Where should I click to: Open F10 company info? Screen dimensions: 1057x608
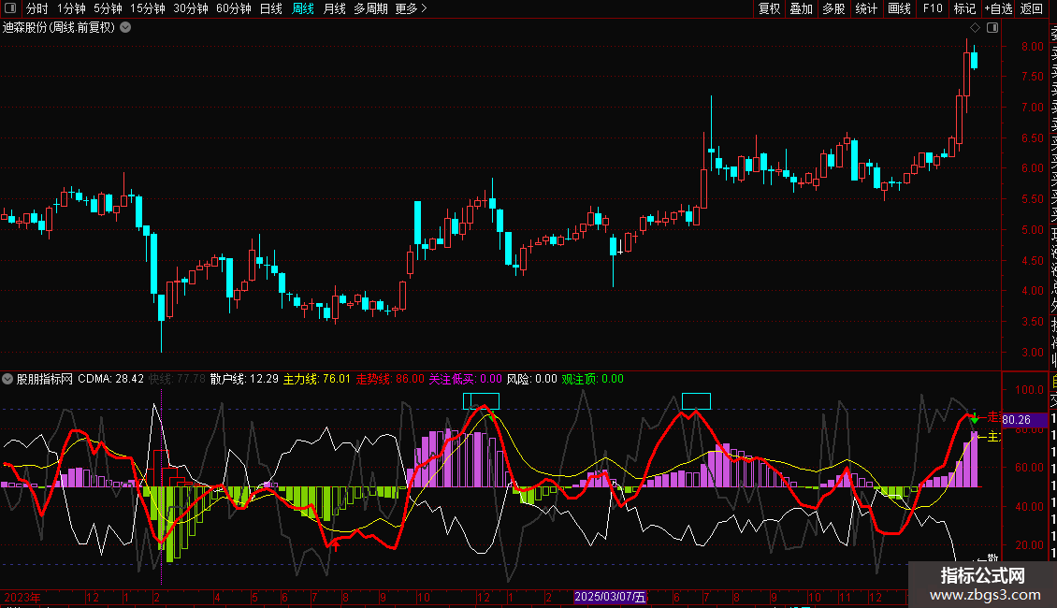click(x=933, y=8)
